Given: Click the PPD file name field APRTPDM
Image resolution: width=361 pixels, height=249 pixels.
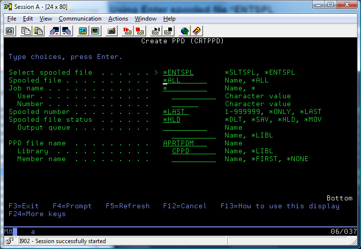Looking at the screenshot, I should click(x=185, y=143).
